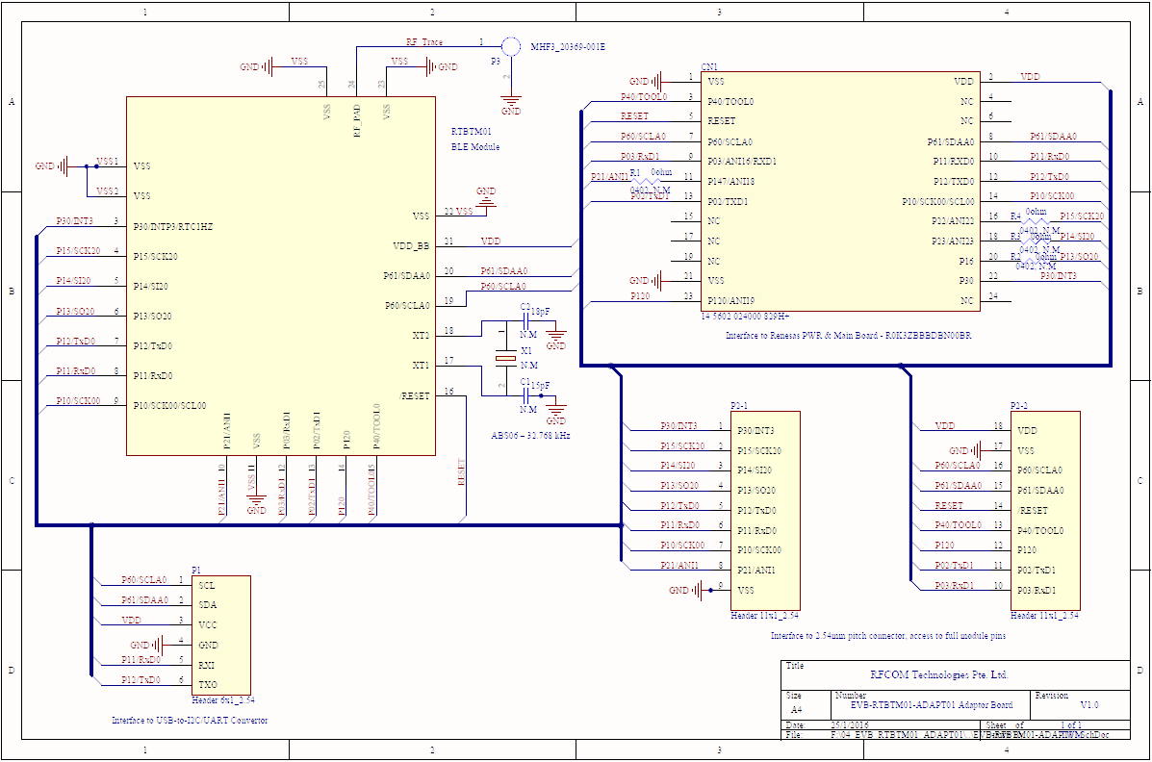Screen dimensions: 1152x762
Task: Click the 'Interface to Renesas PWR & Main Board' note
Action: pos(849,335)
